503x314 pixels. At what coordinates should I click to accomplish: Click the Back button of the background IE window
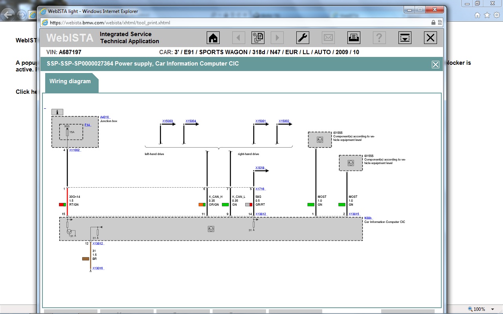coord(8,15)
